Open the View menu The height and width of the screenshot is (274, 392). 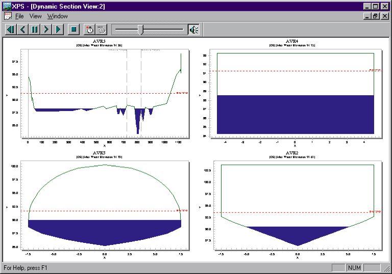(35, 16)
